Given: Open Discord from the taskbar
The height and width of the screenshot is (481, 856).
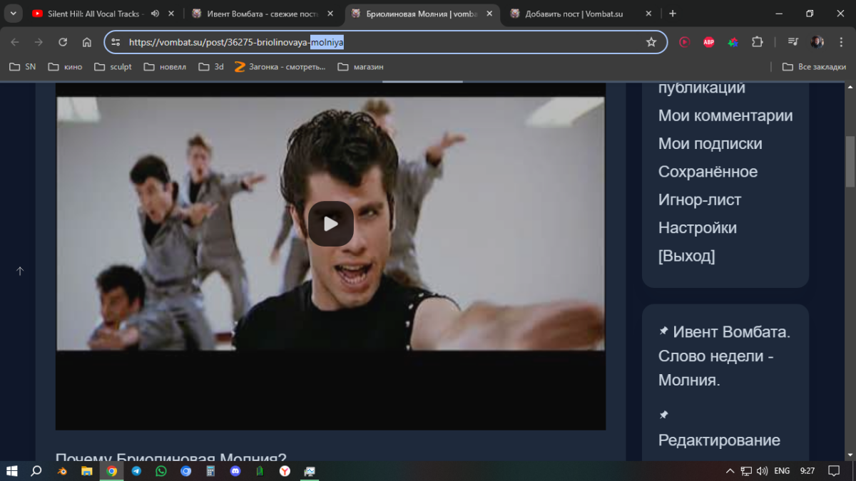Looking at the screenshot, I should click(235, 471).
